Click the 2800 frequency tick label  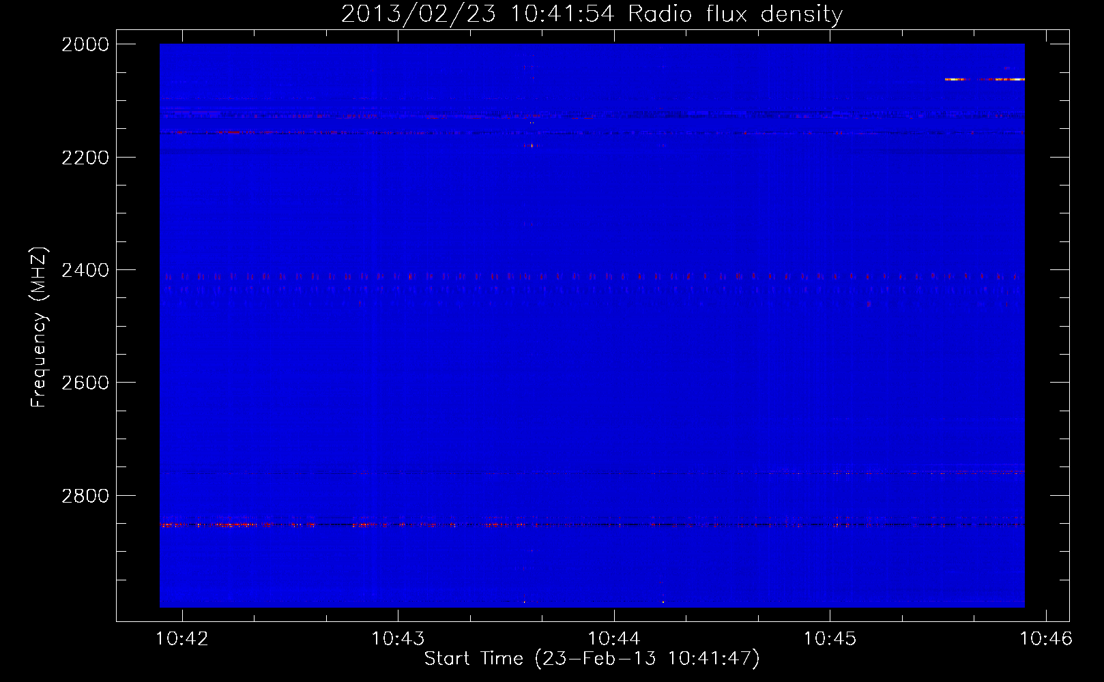85,496
